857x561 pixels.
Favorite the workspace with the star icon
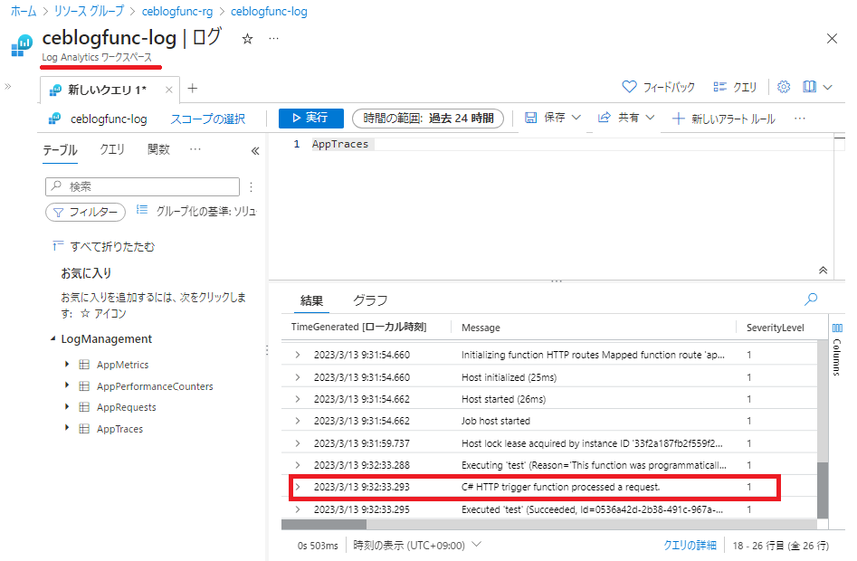coord(248,39)
